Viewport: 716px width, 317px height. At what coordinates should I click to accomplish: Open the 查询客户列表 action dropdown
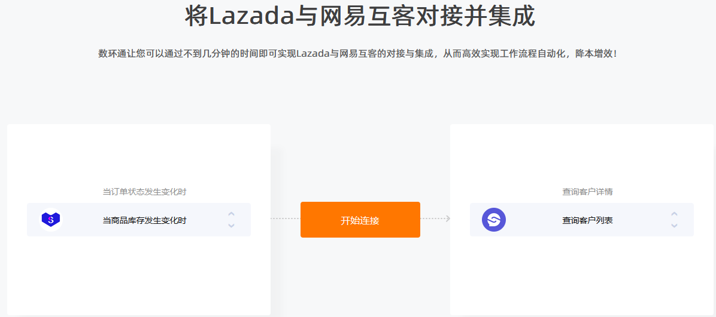[x=587, y=220]
